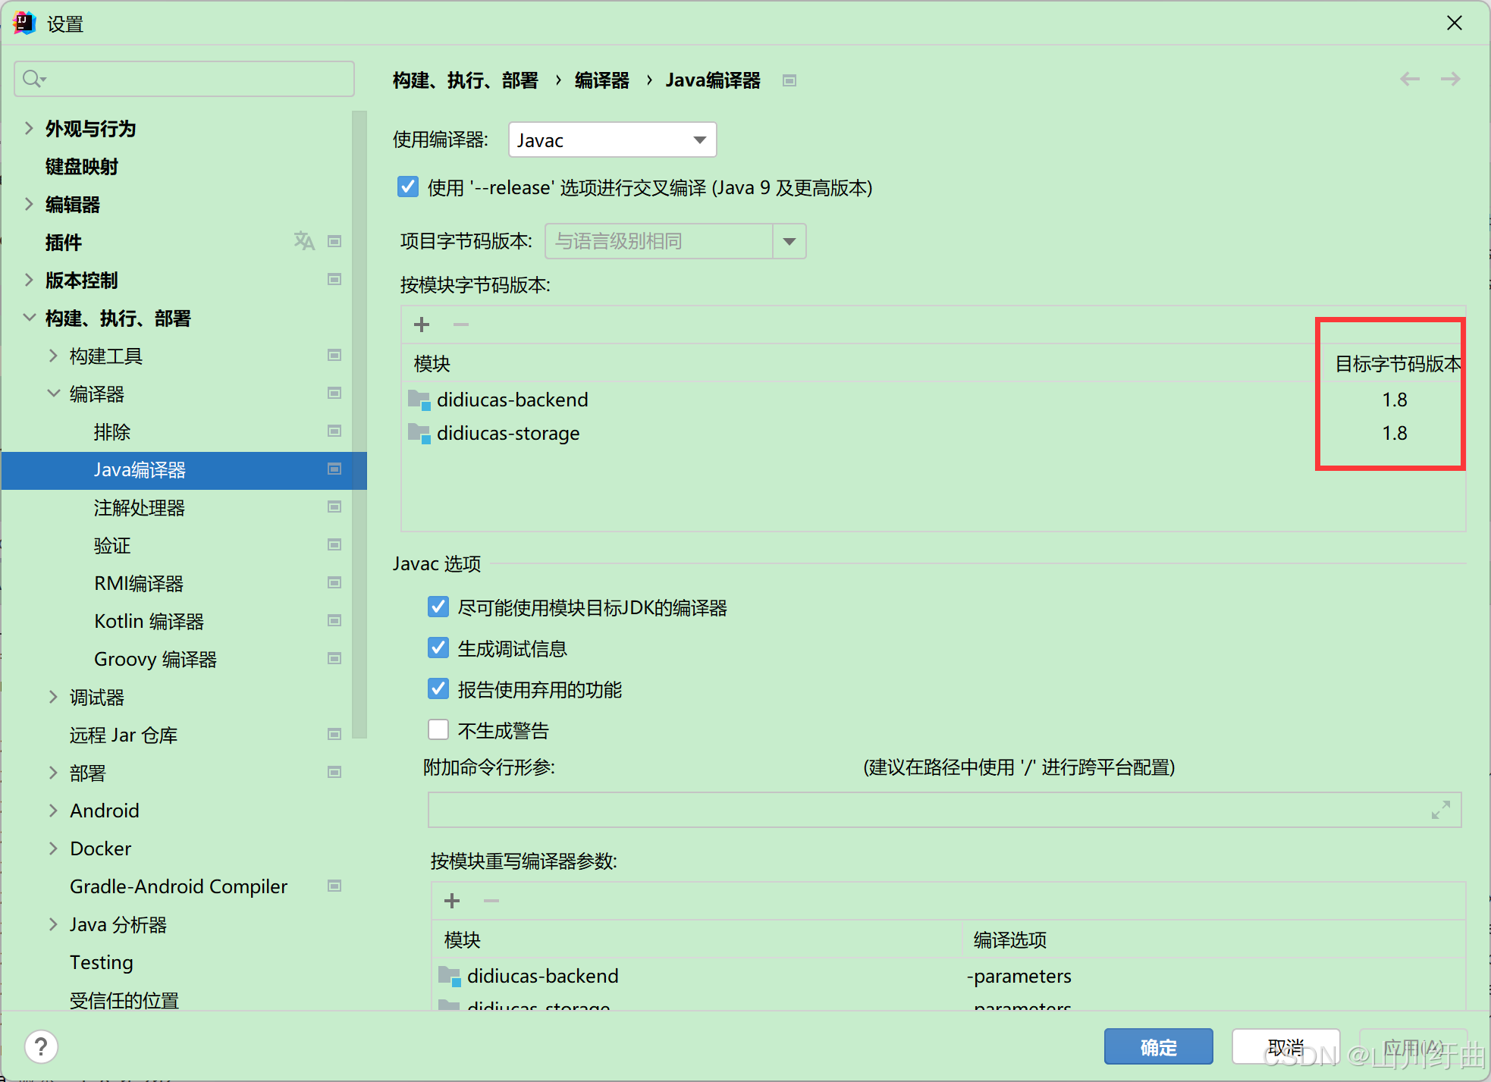This screenshot has width=1491, height=1082.
Task: Select 注解处理器 in settings tree
Action: coord(140,508)
